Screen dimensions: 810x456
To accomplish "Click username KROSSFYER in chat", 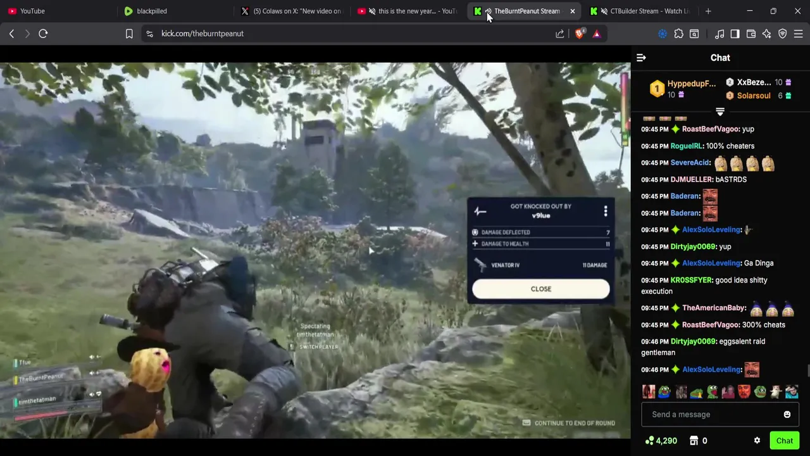I will point(691,280).
